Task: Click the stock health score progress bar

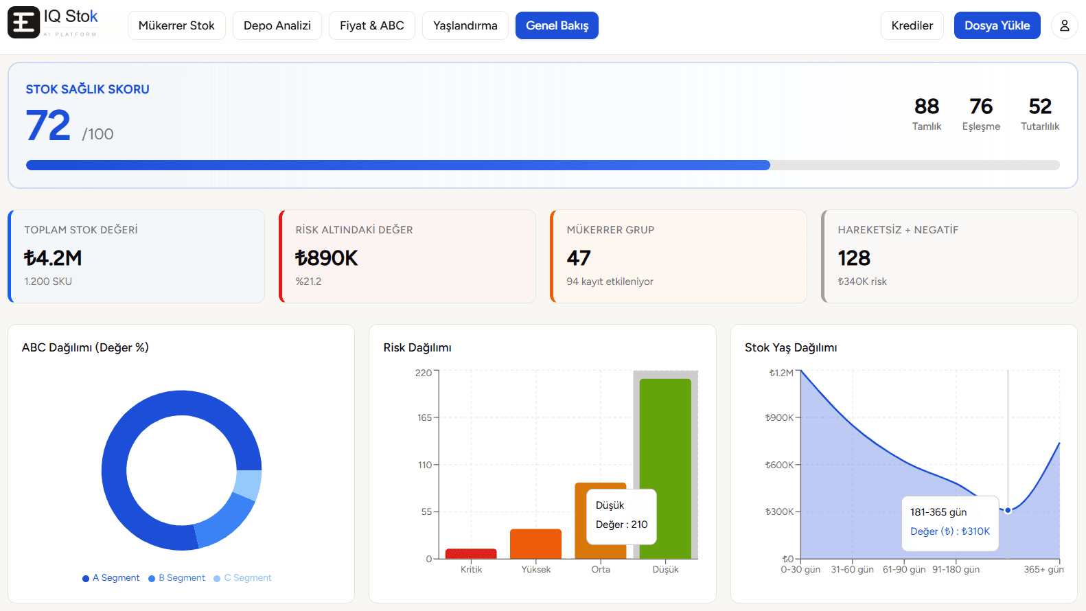Action: [543, 165]
